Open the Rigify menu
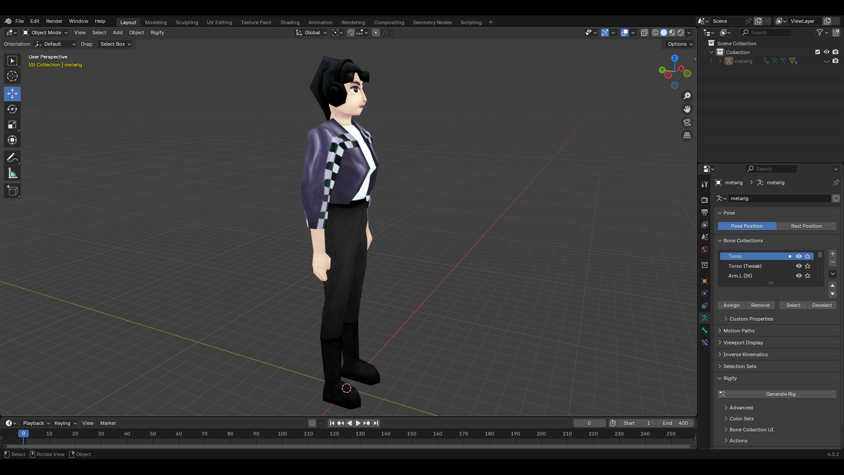 [157, 33]
